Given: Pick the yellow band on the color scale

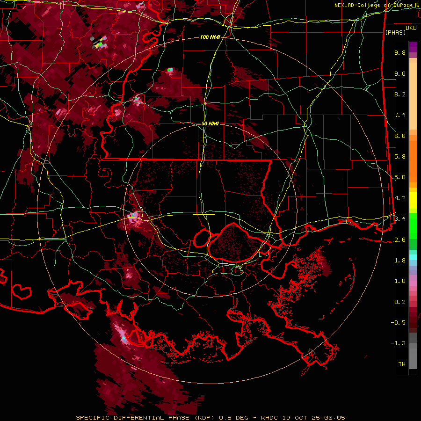Looking at the screenshot, I should (x=413, y=200).
